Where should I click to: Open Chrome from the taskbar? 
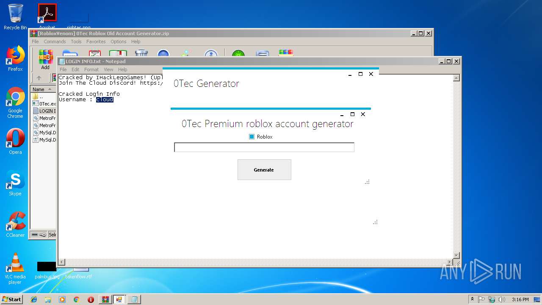click(x=76, y=299)
